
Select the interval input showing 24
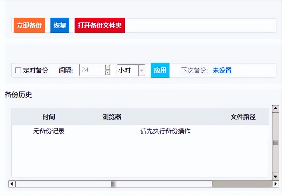(x=92, y=70)
